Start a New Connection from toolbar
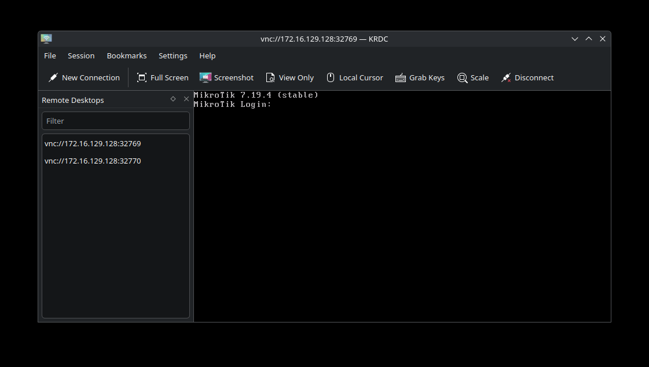 point(84,77)
